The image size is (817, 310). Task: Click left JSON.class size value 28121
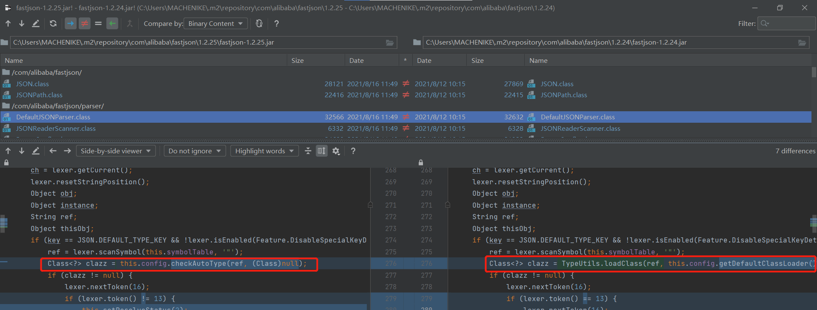tap(334, 84)
